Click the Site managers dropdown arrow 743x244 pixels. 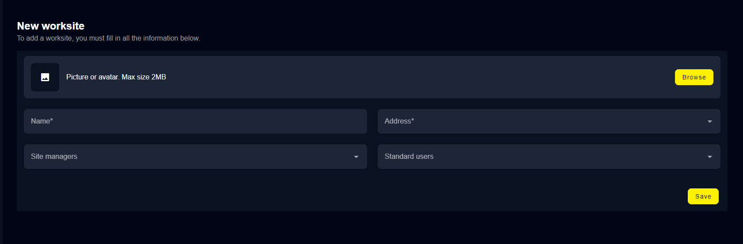[x=356, y=157]
